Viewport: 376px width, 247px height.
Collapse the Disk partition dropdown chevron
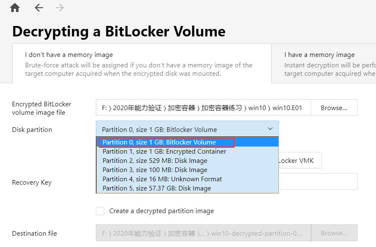pos(270,129)
